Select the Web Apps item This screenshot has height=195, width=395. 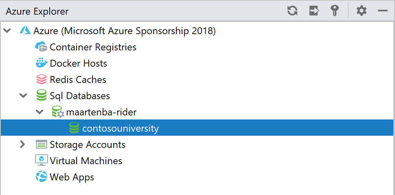[72, 177]
